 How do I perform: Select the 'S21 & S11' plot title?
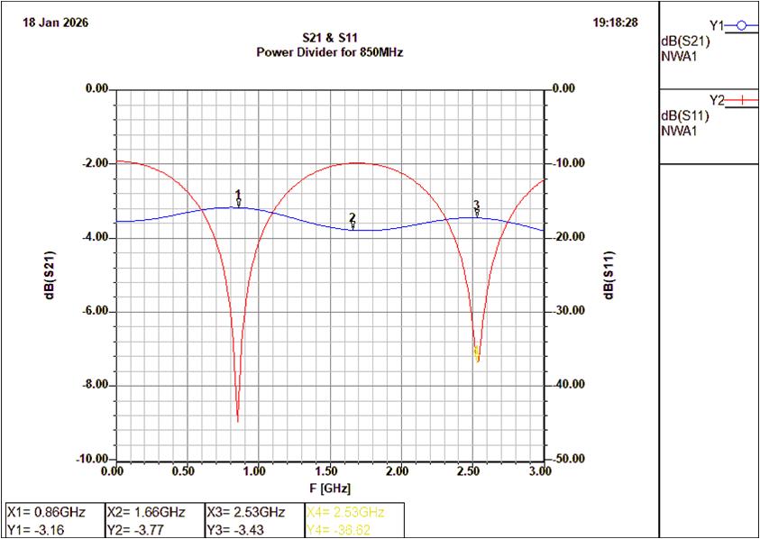click(330, 39)
